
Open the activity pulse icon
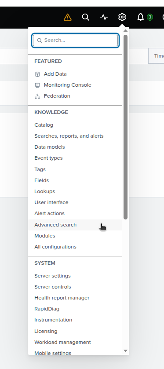pos(104,17)
